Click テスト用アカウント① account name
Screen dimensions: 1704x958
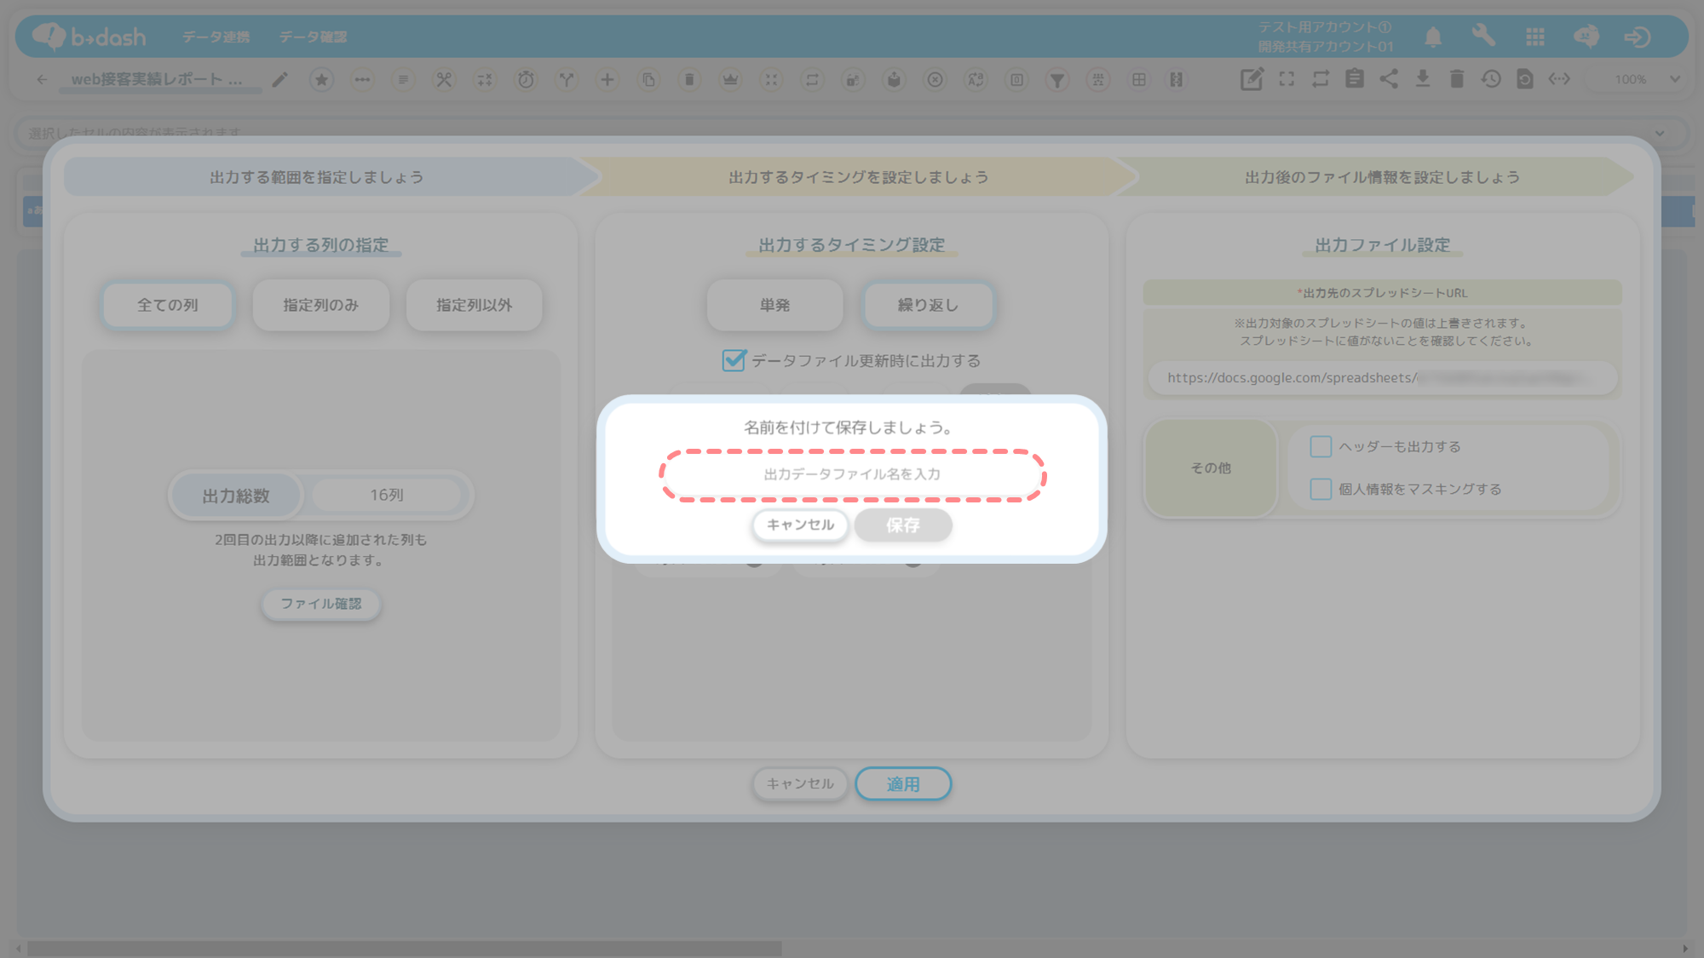point(1325,27)
